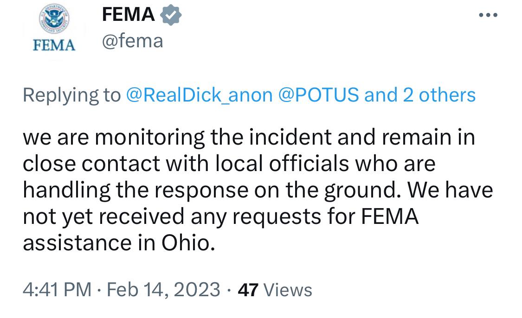Viewport: 522px width, 318px height.
Task: Click the Feb 14, 2023 date
Action: (x=163, y=290)
